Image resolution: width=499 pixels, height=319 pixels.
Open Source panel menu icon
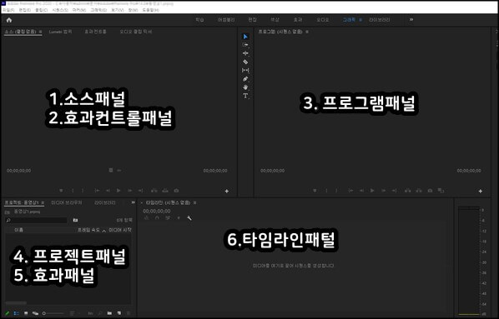click(x=40, y=32)
